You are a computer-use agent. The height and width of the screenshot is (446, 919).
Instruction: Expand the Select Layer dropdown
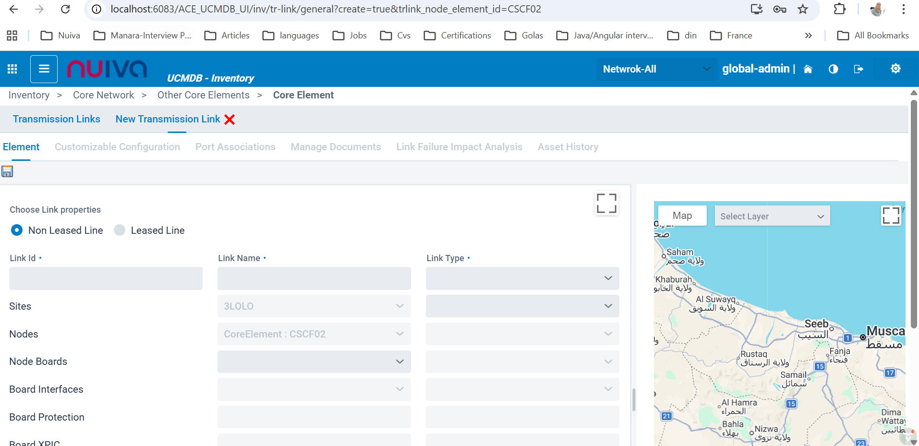point(772,217)
